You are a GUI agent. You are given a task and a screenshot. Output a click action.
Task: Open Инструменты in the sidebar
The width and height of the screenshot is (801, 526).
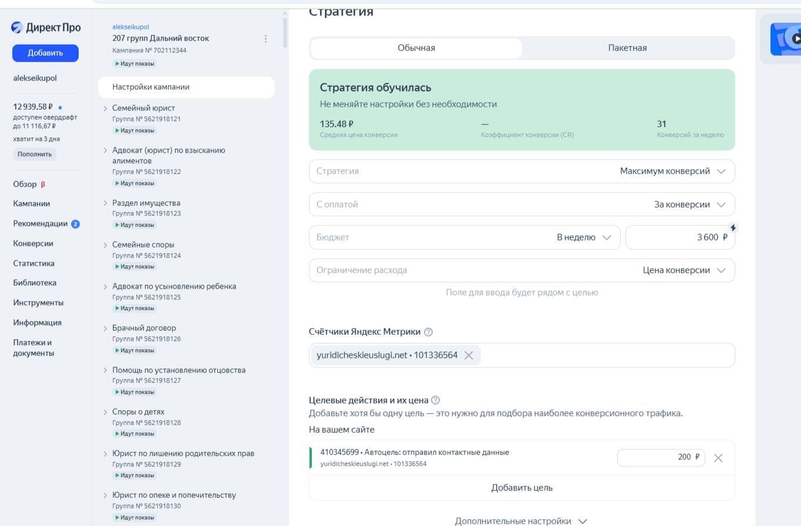coord(38,303)
